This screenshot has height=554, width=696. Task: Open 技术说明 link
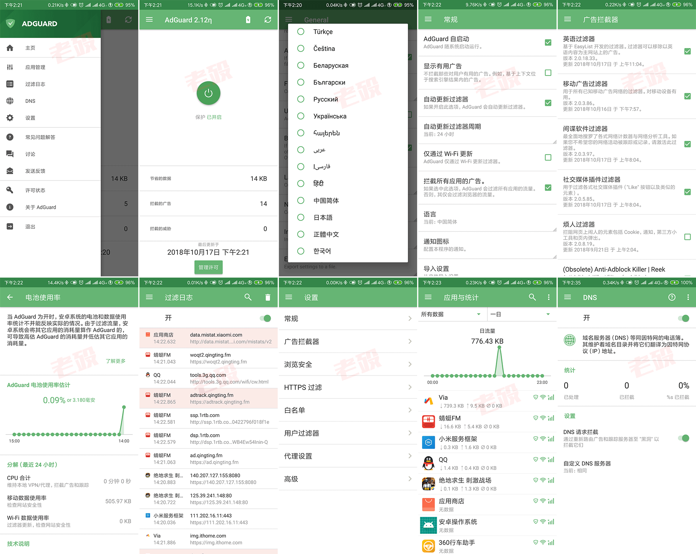[x=18, y=544]
